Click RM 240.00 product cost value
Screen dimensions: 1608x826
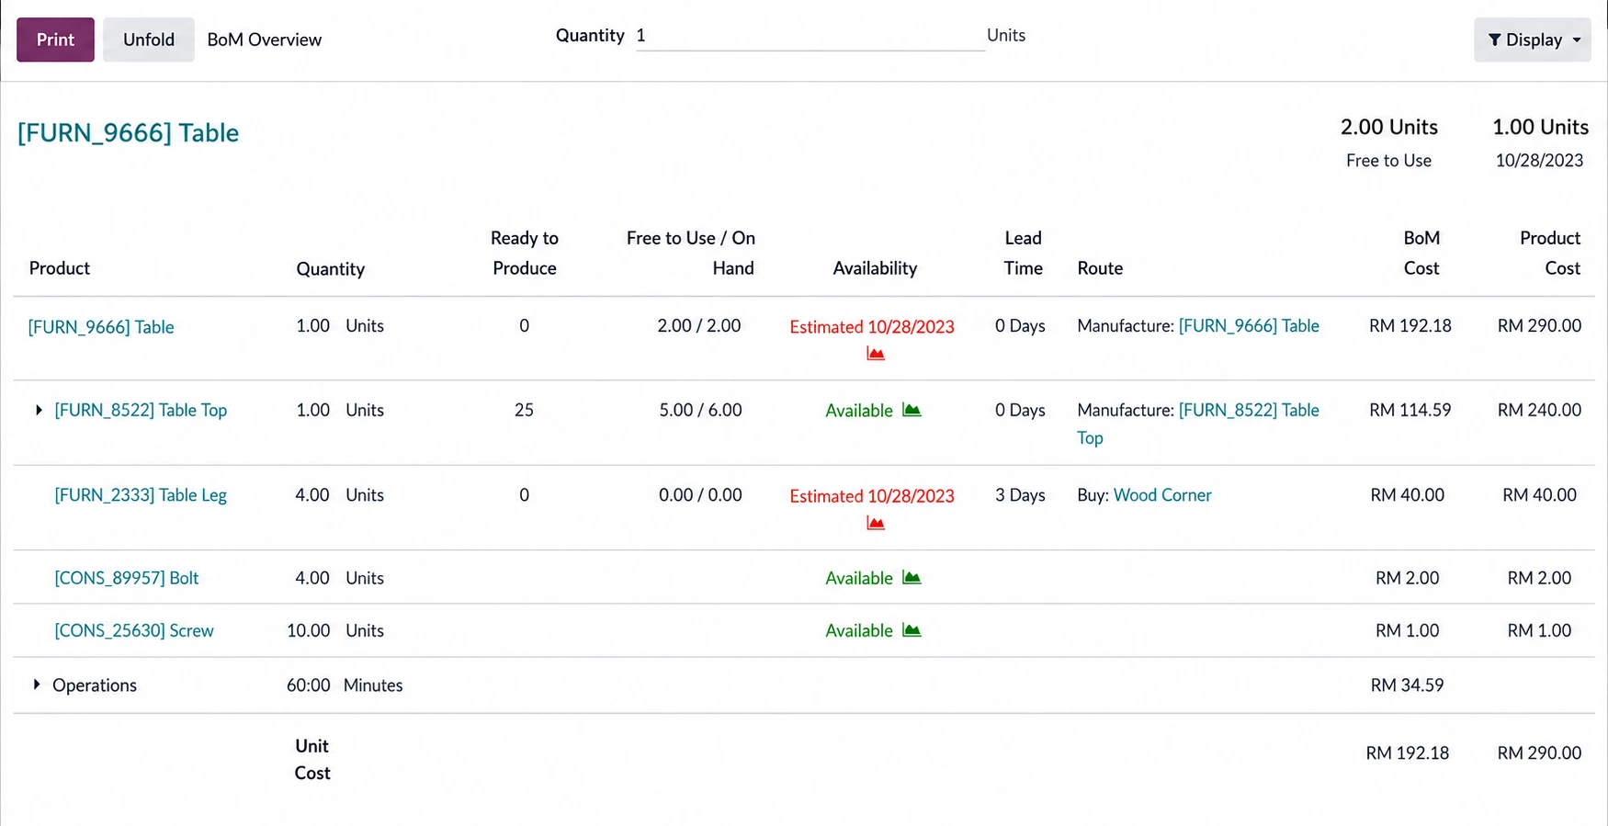click(1539, 410)
